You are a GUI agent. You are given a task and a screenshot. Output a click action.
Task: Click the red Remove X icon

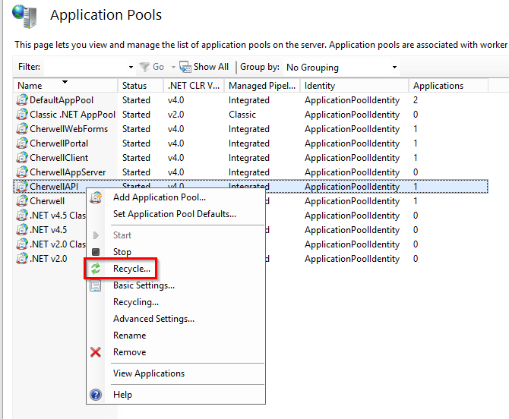(96, 352)
